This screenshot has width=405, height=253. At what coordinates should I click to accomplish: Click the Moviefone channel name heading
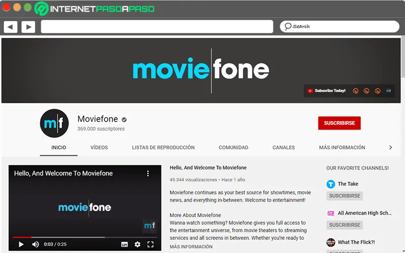point(98,119)
